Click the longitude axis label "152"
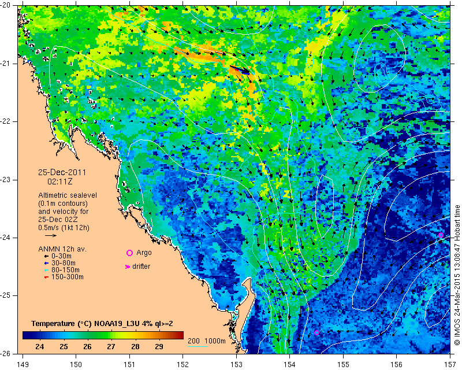Viewport: 462px width, 370px height. 182,364
